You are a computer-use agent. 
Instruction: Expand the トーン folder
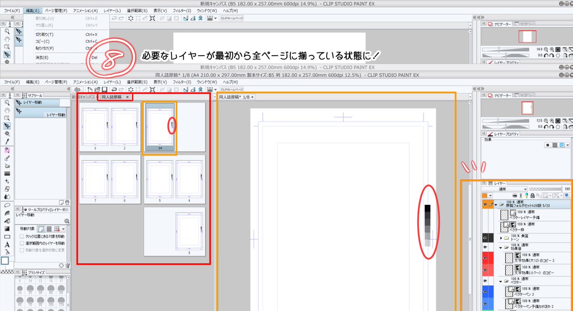pyautogui.click(x=501, y=238)
